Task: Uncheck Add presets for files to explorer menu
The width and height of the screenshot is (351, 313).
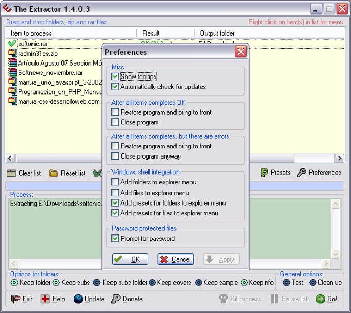Action: click(115, 213)
